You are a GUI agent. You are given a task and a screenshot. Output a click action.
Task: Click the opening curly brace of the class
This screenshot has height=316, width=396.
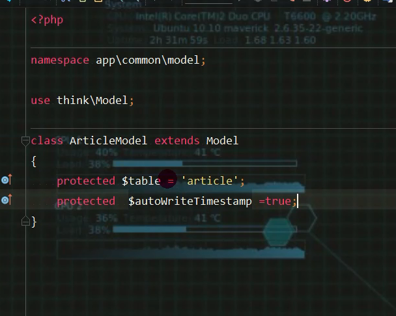[x=34, y=161]
